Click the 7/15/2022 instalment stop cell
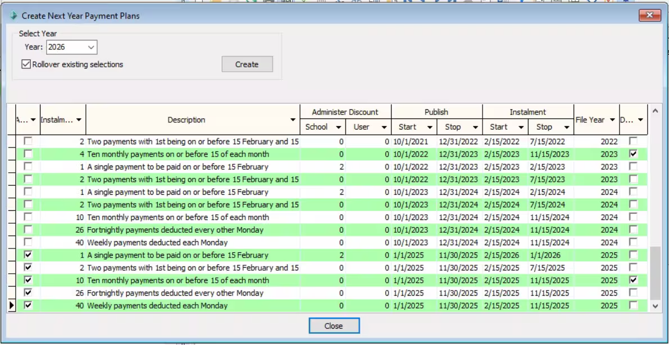This screenshot has height=345, width=669. click(551, 141)
